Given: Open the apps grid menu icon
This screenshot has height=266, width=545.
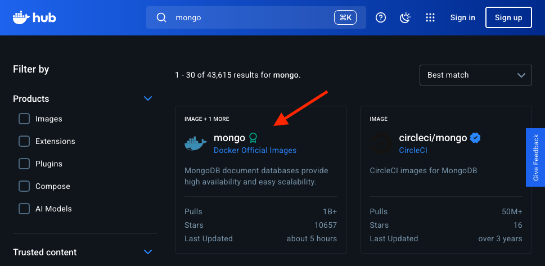Looking at the screenshot, I should point(430,17).
